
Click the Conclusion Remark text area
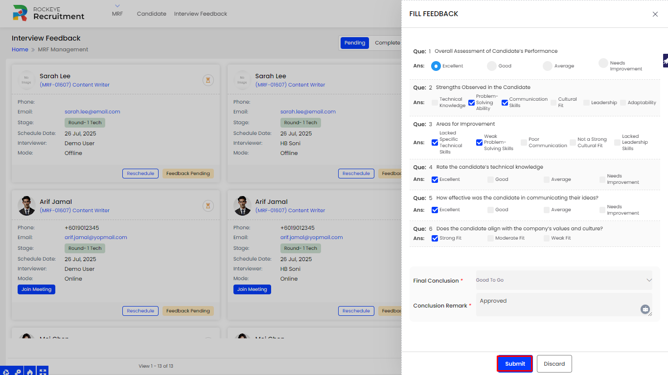[564, 305]
